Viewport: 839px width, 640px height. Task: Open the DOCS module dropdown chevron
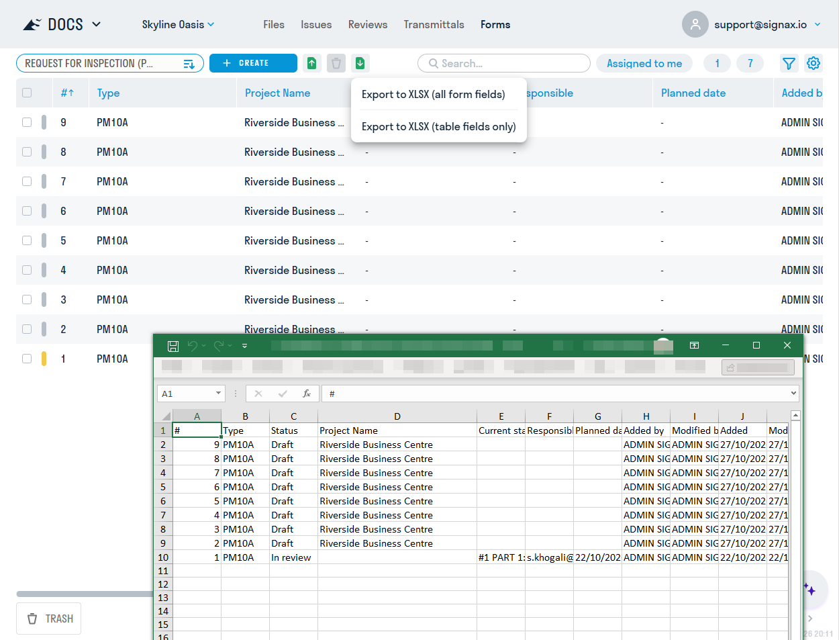pyautogui.click(x=96, y=24)
